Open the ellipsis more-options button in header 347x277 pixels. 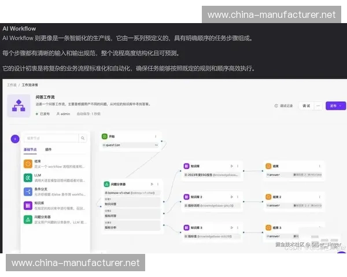tap(318, 106)
